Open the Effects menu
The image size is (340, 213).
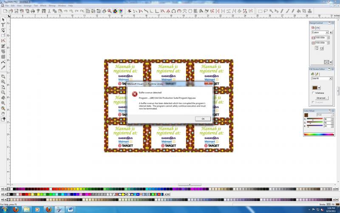point(43,6)
